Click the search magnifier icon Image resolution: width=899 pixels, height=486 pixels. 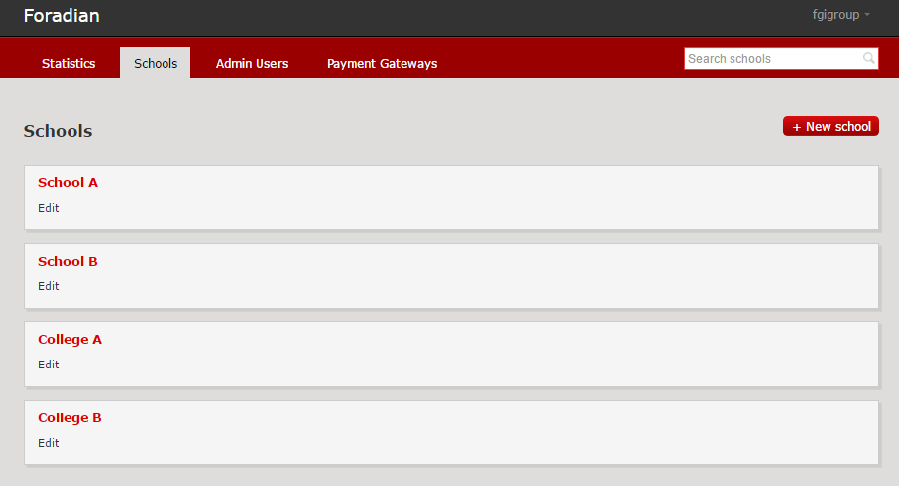tap(868, 59)
